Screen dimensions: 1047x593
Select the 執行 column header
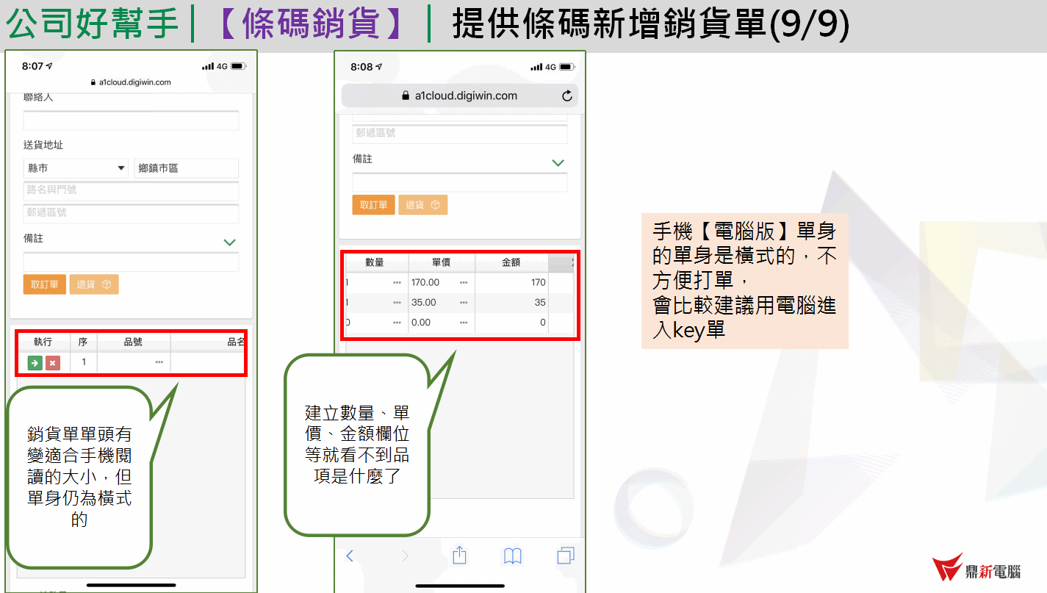[x=43, y=342]
